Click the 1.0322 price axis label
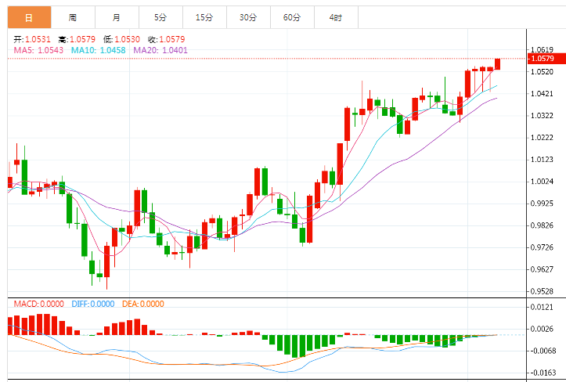Screen dimensions: 566x382 [542, 116]
